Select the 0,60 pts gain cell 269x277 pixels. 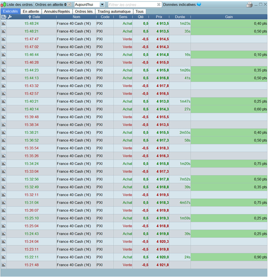229,109
